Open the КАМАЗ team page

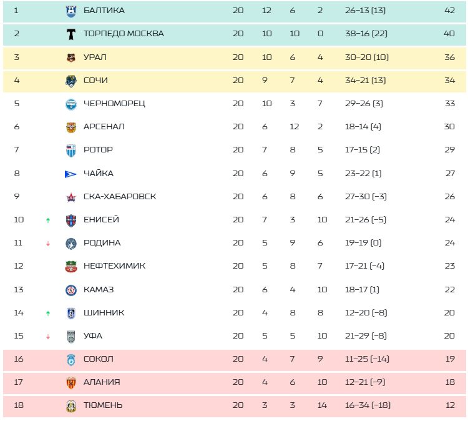[x=98, y=290]
